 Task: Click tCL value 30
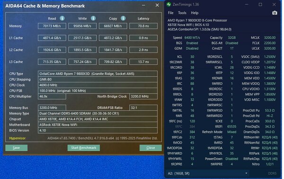(192, 57)
